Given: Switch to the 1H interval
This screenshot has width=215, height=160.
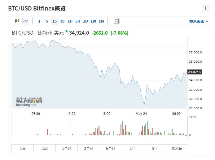Looking at the screenshot, I should [x=70, y=21].
